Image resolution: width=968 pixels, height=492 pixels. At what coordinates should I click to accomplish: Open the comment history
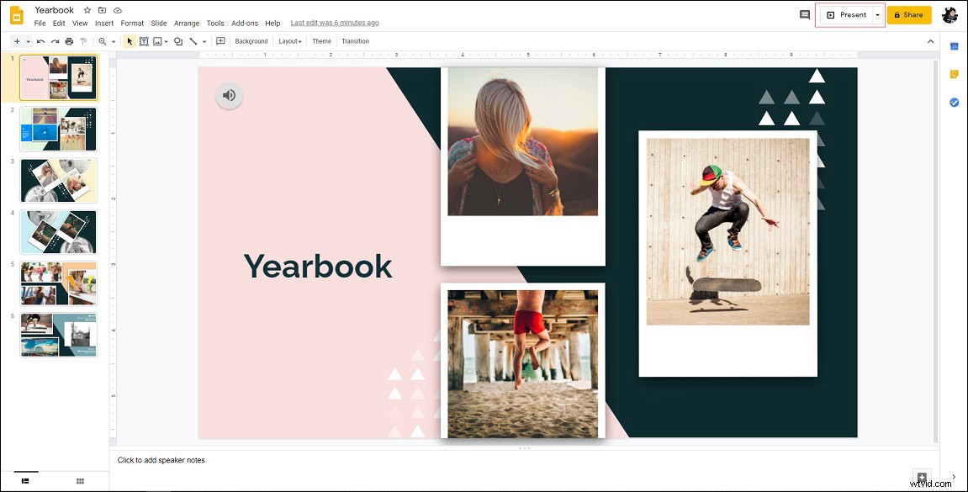[x=805, y=14]
